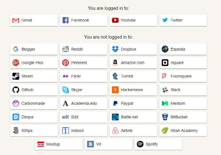221x155 pixels.
Task: Select the Paypal tile
Action: click(133, 103)
